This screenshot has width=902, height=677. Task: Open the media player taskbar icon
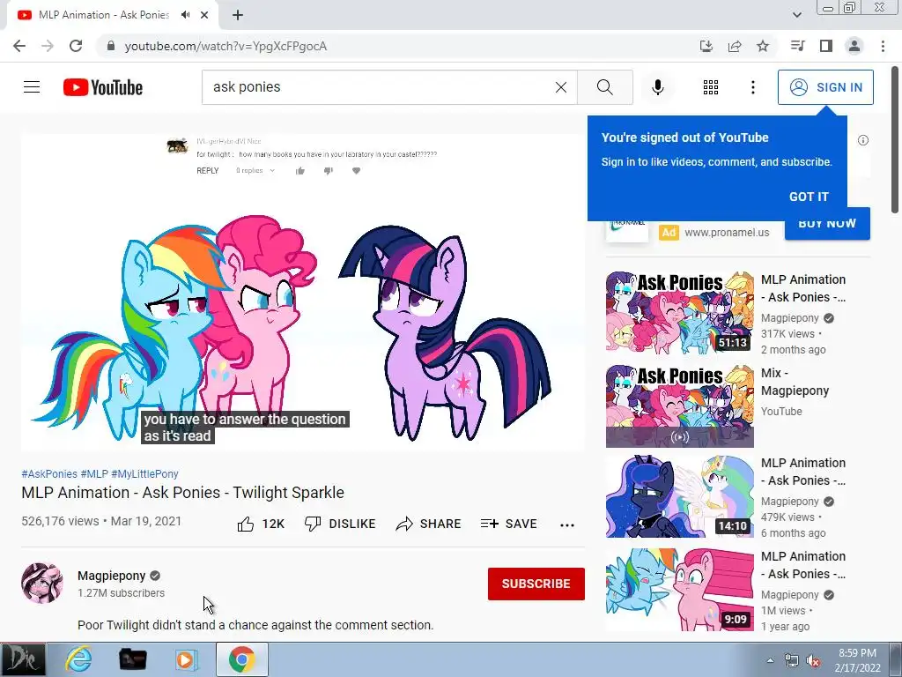[x=187, y=659]
